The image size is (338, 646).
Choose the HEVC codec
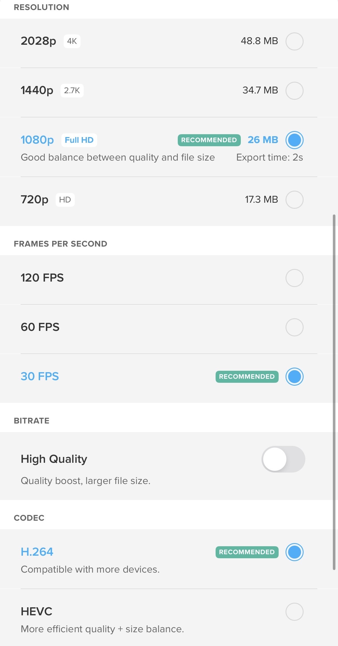(294, 611)
